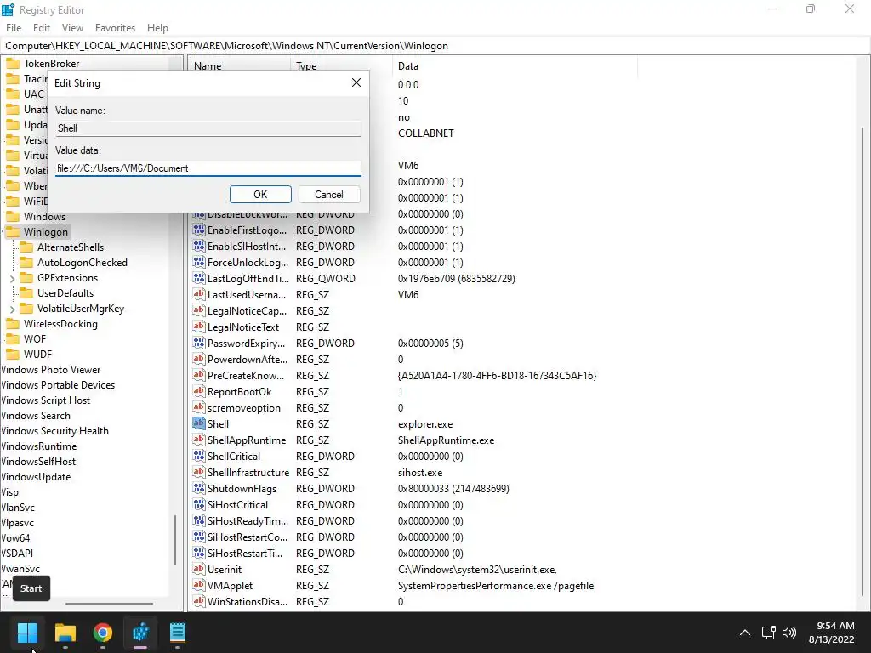Click the sihost.exe data value
The width and height of the screenshot is (871, 653).
420,473
